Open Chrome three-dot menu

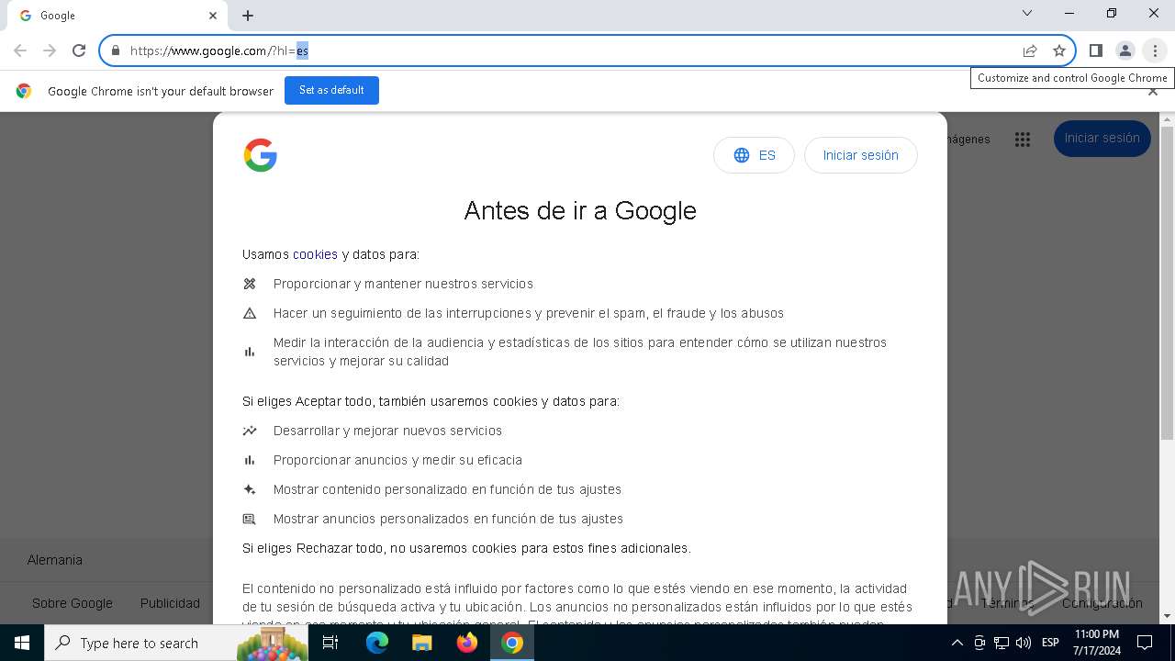point(1155,50)
